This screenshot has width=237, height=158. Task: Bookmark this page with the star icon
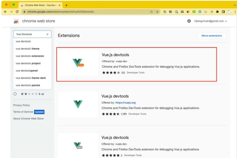(x=157, y=12)
